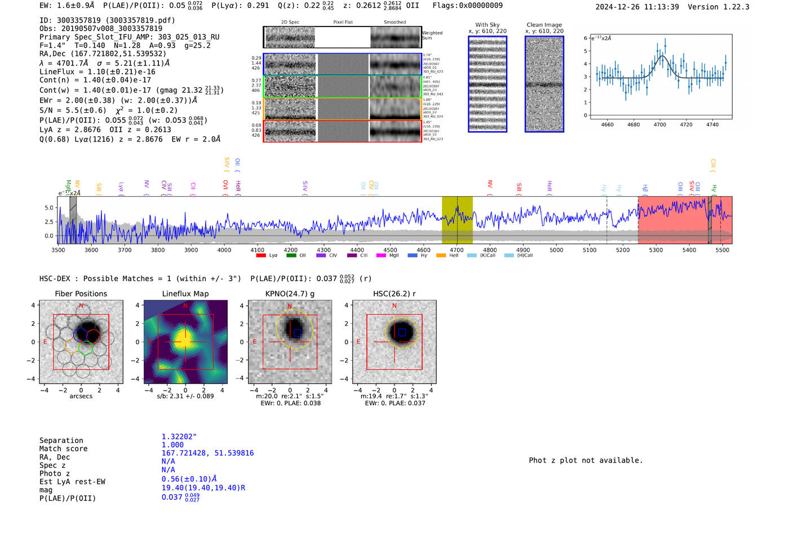Click the Hβ line label above spectrum

pos(645,188)
